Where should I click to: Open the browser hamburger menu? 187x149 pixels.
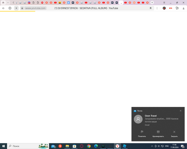coord(164,3)
